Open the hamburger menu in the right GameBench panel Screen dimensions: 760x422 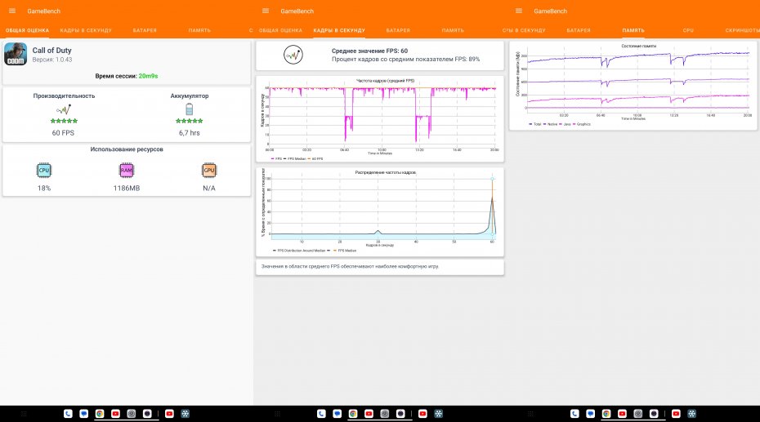point(519,11)
